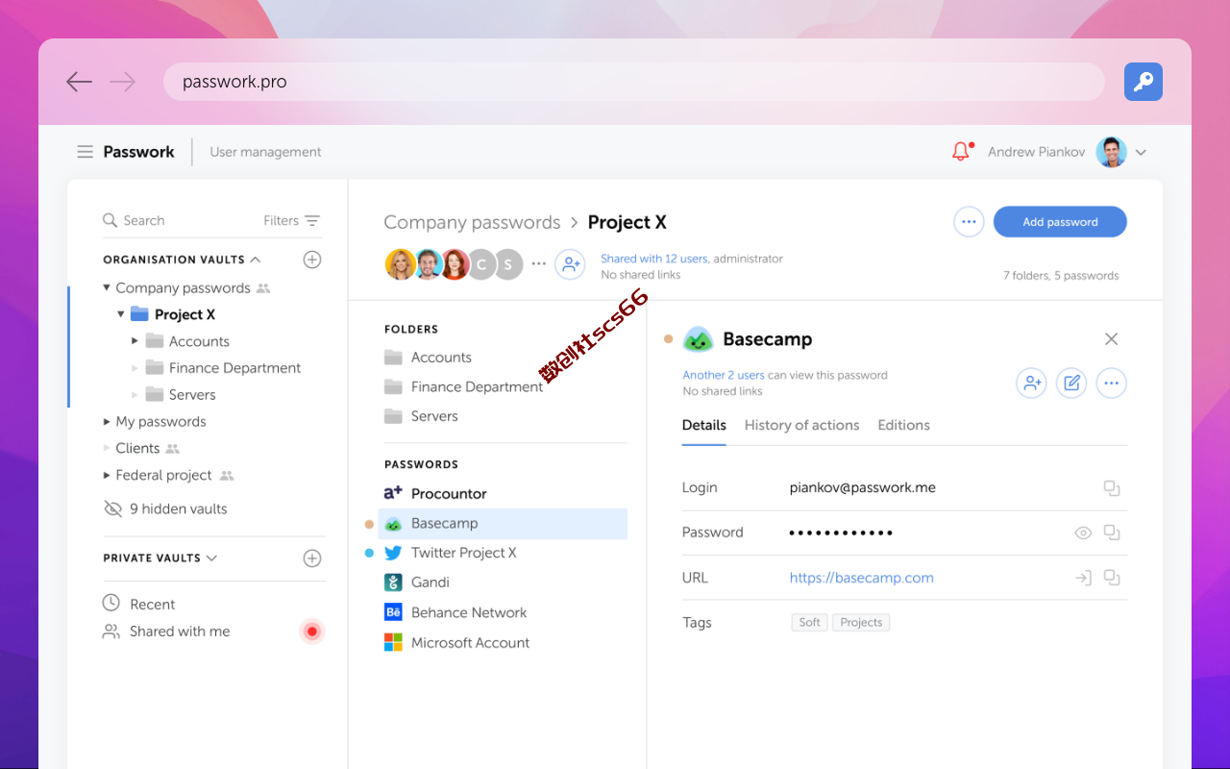
Task: Click the Projects tag
Action: pos(861,622)
